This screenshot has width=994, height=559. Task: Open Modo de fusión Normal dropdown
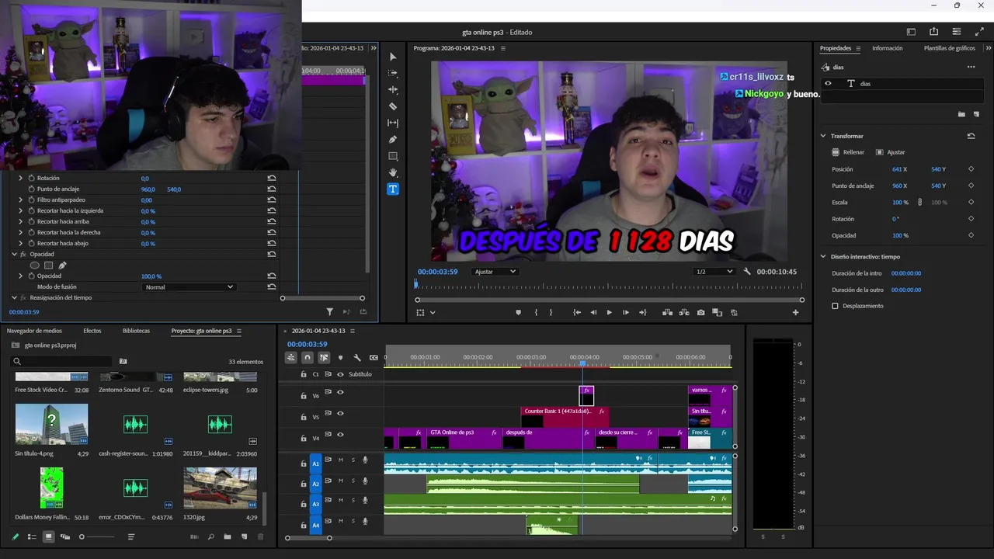(189, 287)
